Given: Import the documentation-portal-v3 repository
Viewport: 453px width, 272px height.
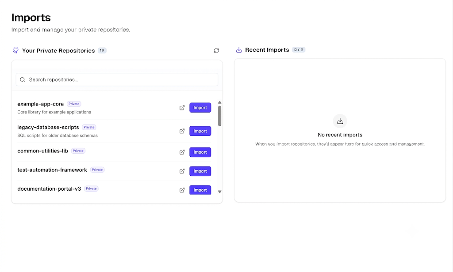Looking at the screenshot, I should click(x=200, y=190).
